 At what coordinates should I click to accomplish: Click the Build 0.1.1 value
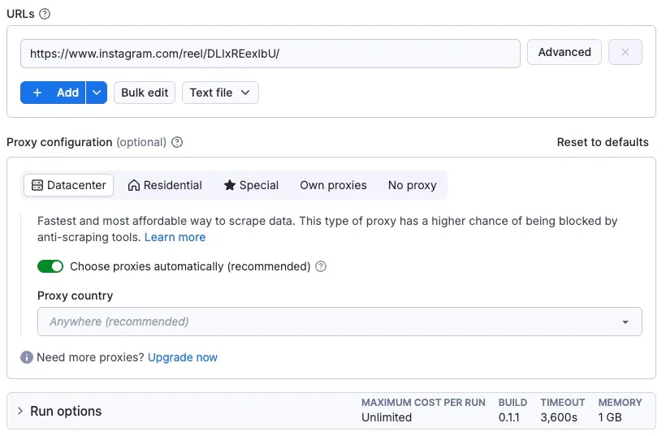pyautogui.click(x=509, y=418)
